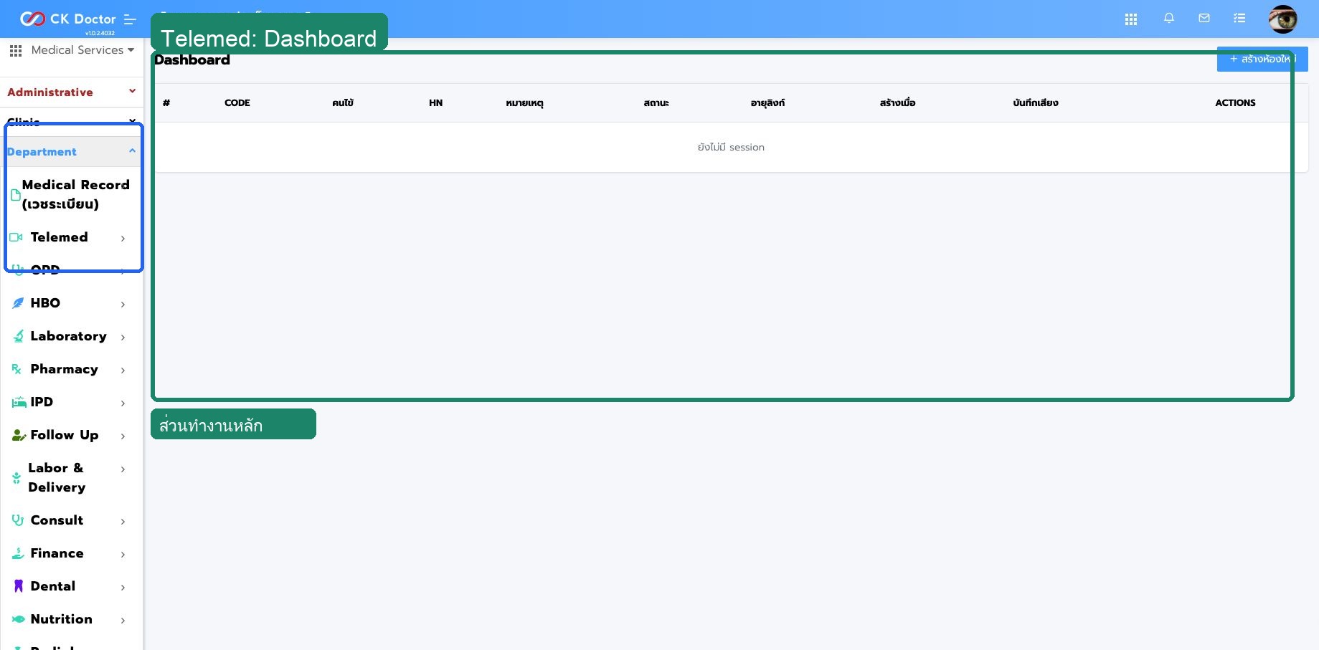Open Medical Record (เวชระเบียน) menu item
The width and height of the screenshot is (1319, 650).
coord(75,194)
